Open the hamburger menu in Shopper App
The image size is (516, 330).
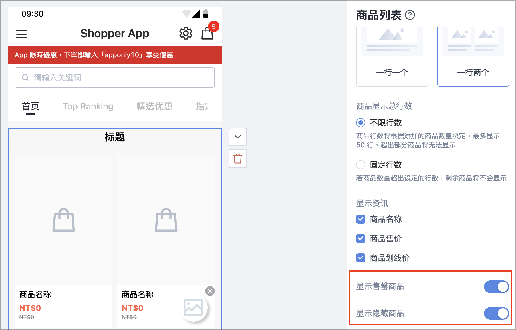(21, 34)
